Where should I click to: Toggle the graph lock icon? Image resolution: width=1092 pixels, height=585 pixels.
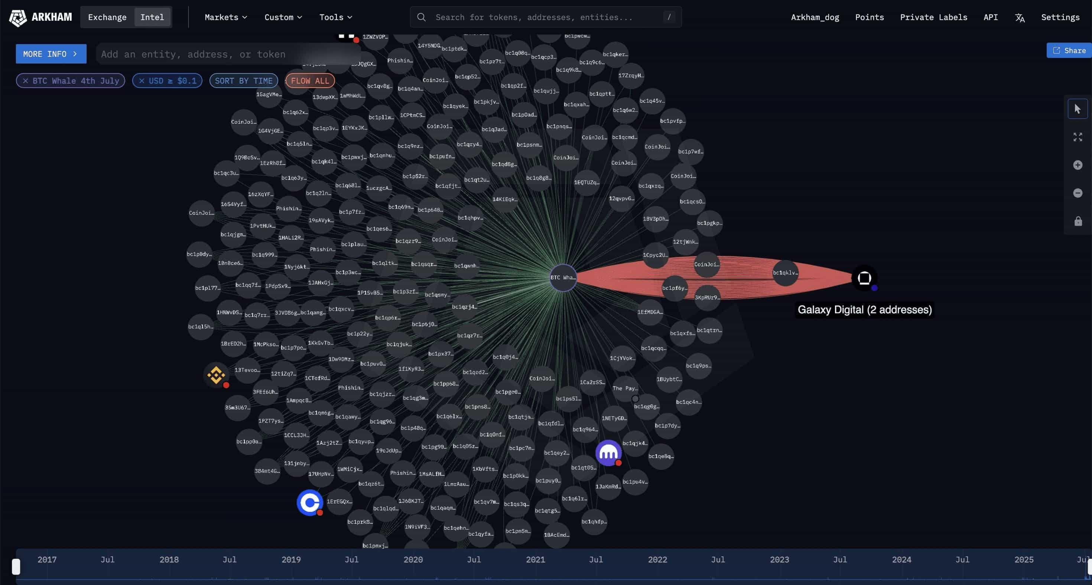coord(1077,221)
